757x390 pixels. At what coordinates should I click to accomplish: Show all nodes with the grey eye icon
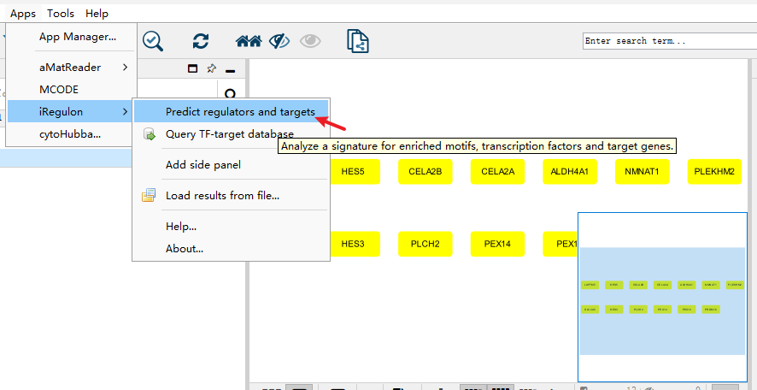tap(308, 40)
